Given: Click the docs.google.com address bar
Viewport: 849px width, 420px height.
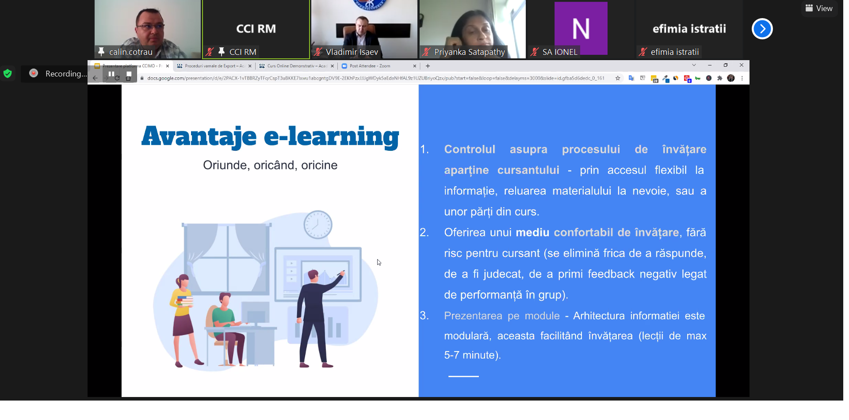Looking at the screenshot, I should click(x=376, y=78).
